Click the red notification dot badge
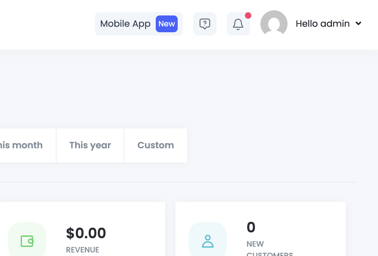This screenshot has width=378, height=256. coord(248,15)
